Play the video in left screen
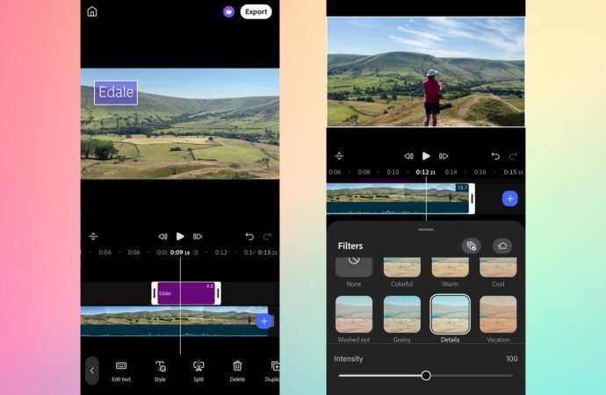Image resolution: width=606 pixels, height=395 pixels. 180,236
